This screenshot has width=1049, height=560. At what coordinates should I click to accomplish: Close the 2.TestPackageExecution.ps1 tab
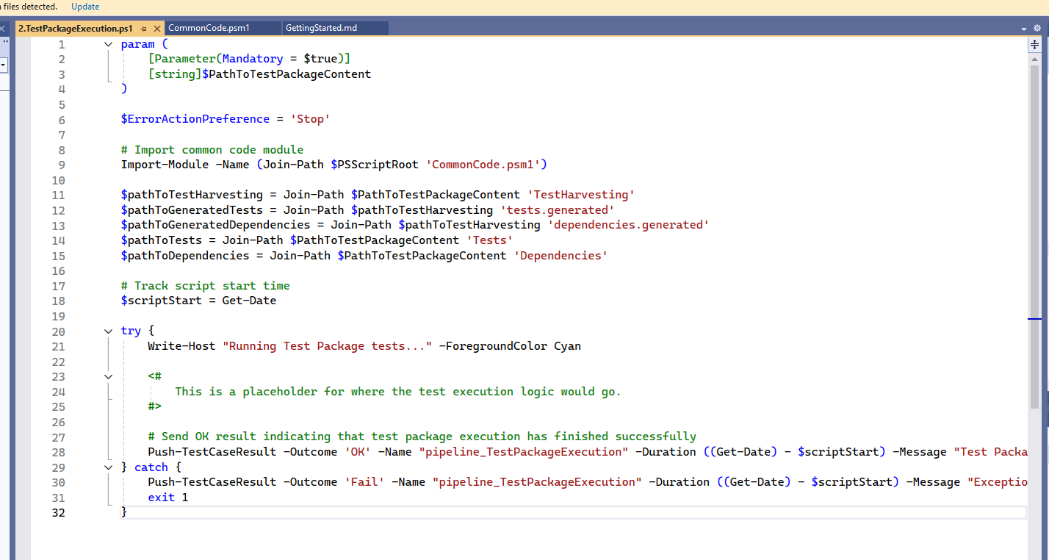(157, 27)
